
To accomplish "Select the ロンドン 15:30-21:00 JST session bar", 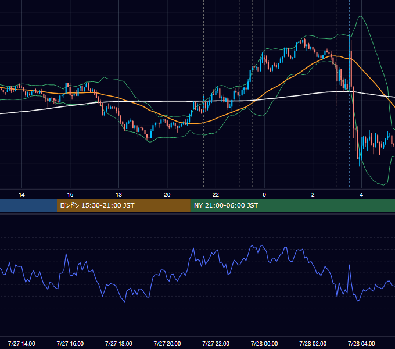I will 123,205.
